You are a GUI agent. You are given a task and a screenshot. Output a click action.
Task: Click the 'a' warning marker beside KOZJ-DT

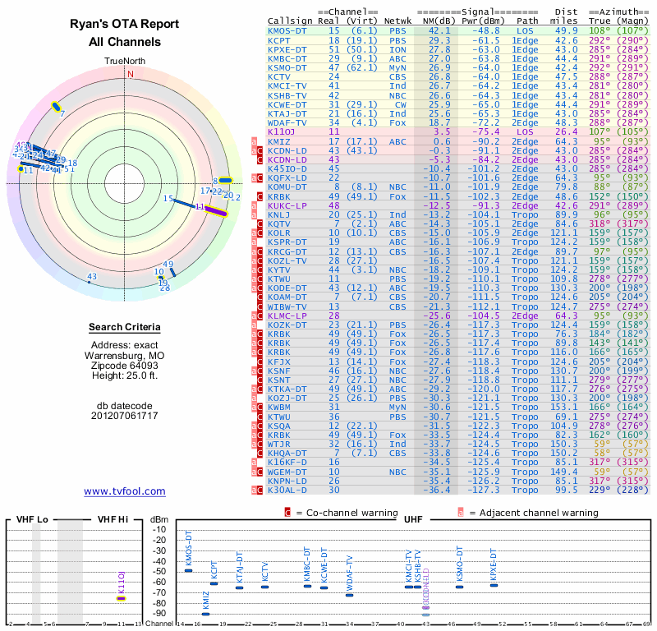[x=254, y=398]
